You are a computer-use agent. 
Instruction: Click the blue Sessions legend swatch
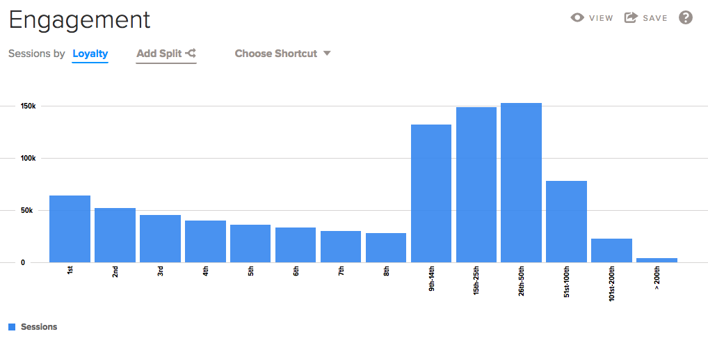(12, 326)
